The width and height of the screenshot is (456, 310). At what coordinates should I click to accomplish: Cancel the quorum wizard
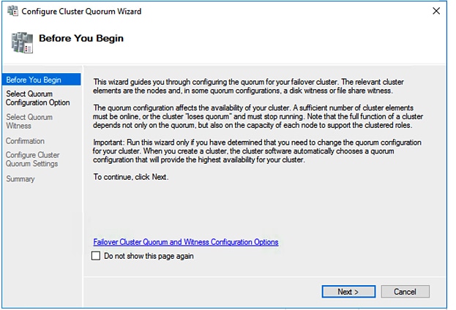coord(405,292)
